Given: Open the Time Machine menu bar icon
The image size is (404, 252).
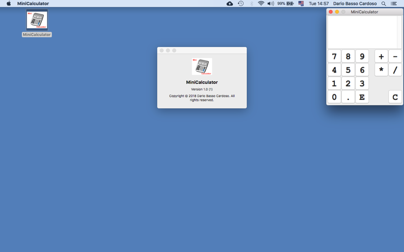Looking at the screenshot, I should coord(241,4).
